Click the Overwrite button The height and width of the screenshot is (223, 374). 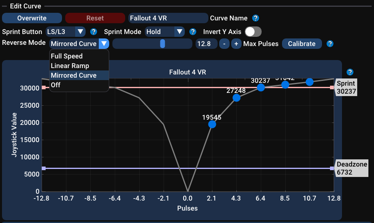pos(32,18)
